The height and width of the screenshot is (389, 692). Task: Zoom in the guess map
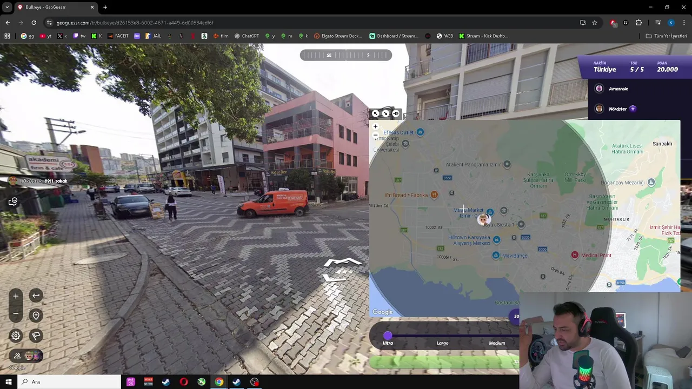pyautogui.click(x=375, y=126)
